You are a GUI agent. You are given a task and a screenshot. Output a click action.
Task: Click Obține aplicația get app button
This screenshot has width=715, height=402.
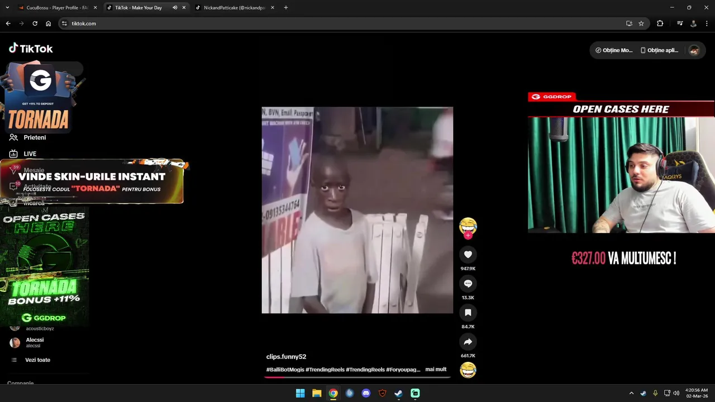[x=659, y=50]
